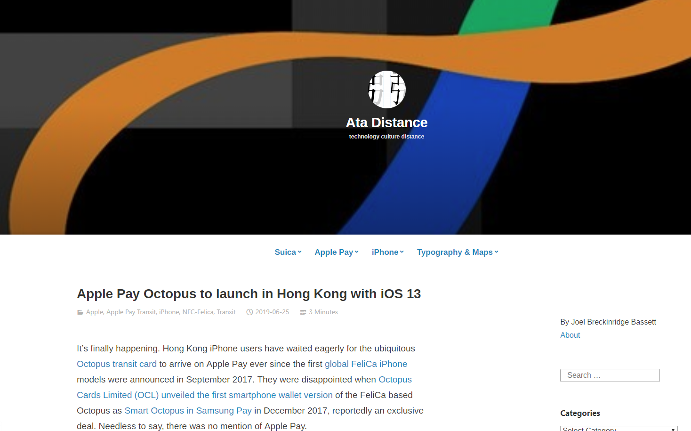The image size is (691, 431).
Task: Click the post date 2019-06-25
Action: coord(272,312)
